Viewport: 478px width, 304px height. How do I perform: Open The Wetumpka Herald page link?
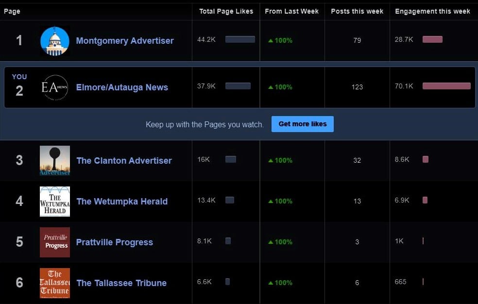122,202
